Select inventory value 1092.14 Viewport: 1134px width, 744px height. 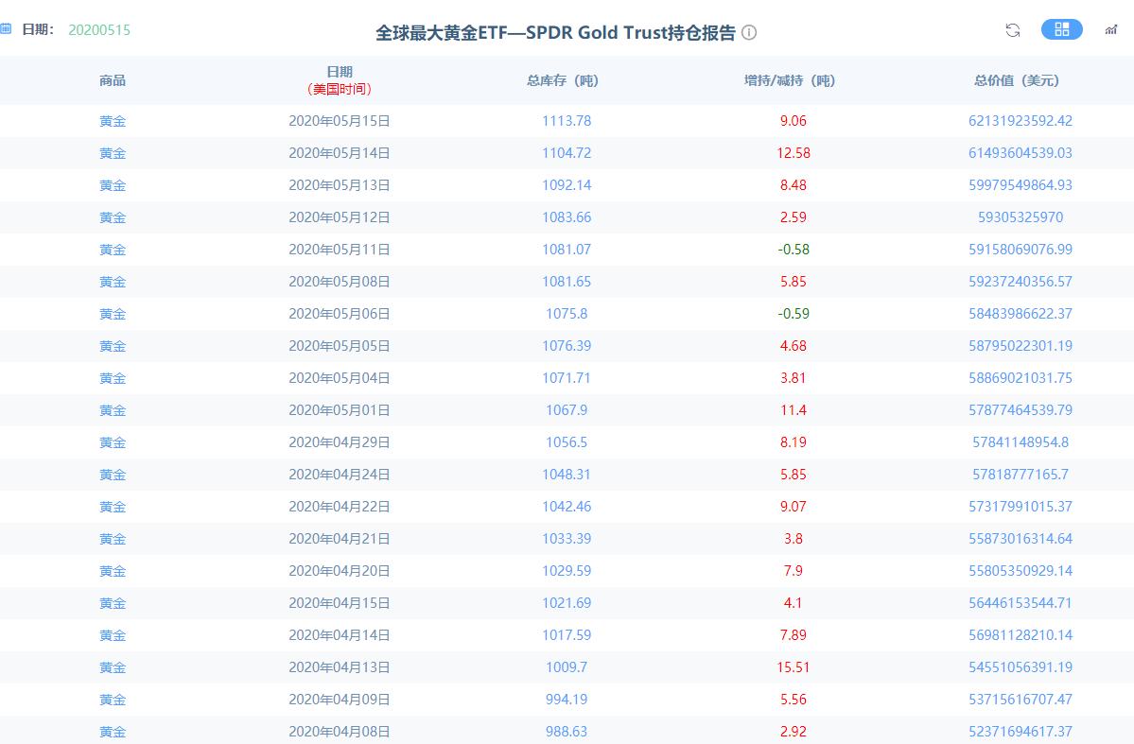tap(567, 185)
